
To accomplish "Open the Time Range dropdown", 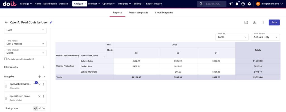I will [25, 44].
